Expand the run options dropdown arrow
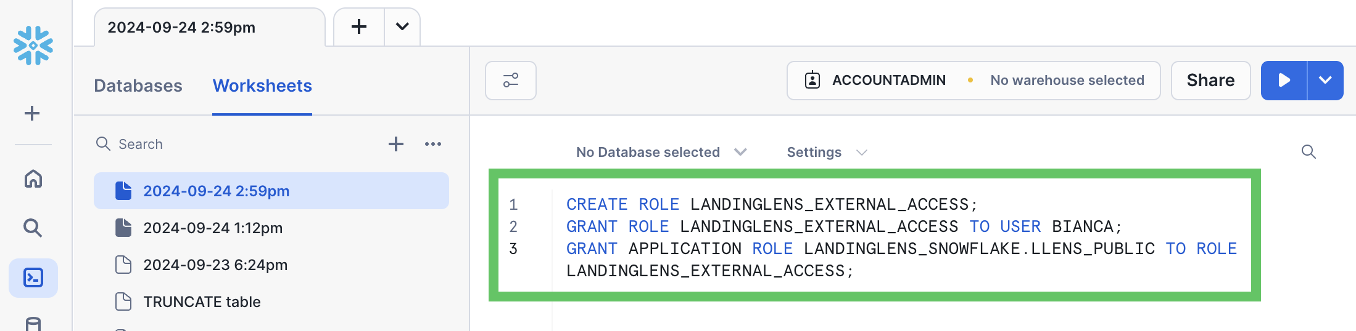Image resolution: width=1356 pixels, height=331 pixels. click(x=1325, y=81)
